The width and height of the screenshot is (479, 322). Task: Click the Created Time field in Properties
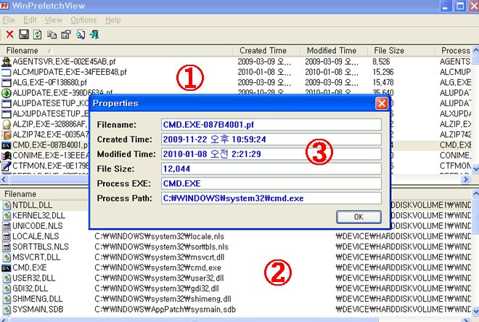coord(271,140)
